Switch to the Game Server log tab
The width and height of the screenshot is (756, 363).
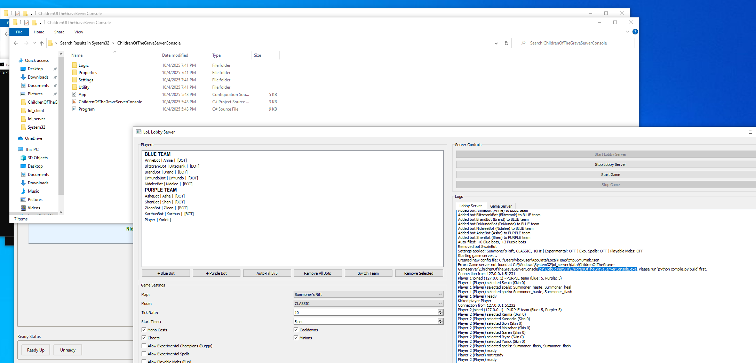pyautogui.click(x=501, y=206)
